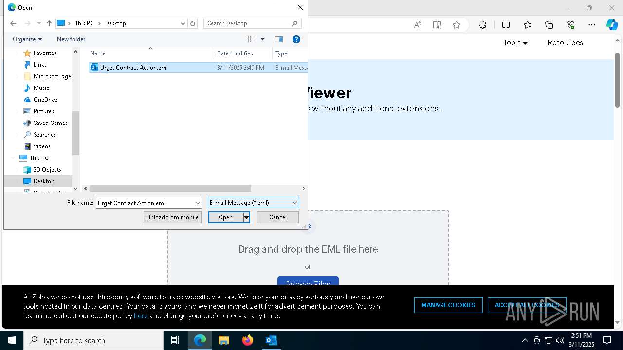Select Desktop in navigation tree
623x350 pixels.
tap(44, 181)
